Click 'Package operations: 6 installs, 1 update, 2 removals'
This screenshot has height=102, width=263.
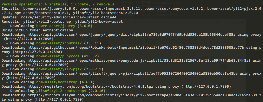(58, 4)
